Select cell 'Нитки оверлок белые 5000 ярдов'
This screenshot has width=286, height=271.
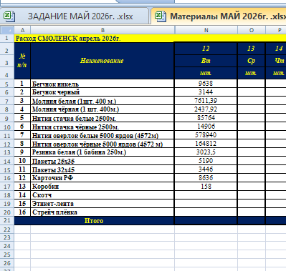103,135
